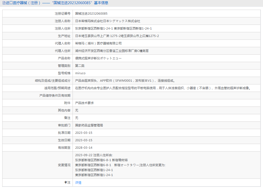Screen dimensions: 263x189
Task: Click the 第二类 category value
Action: tap(80, 66)
